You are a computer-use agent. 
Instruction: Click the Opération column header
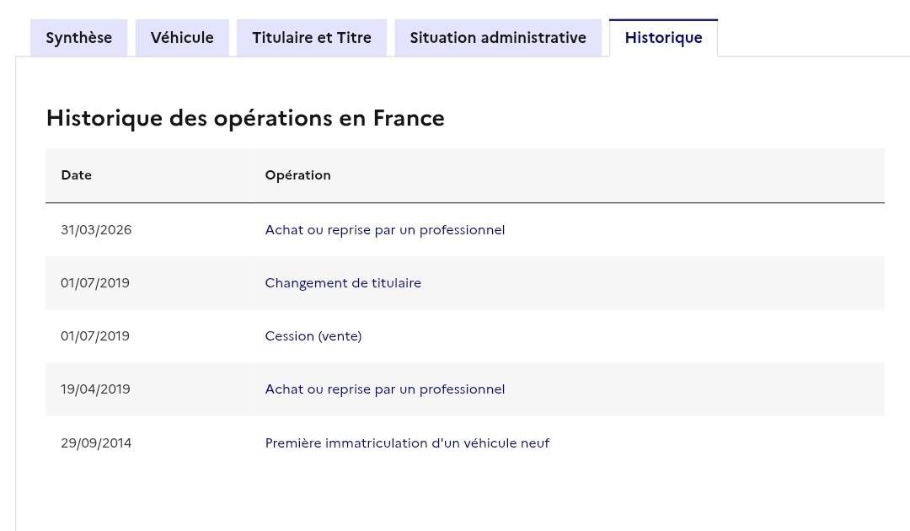coord(297,175)
